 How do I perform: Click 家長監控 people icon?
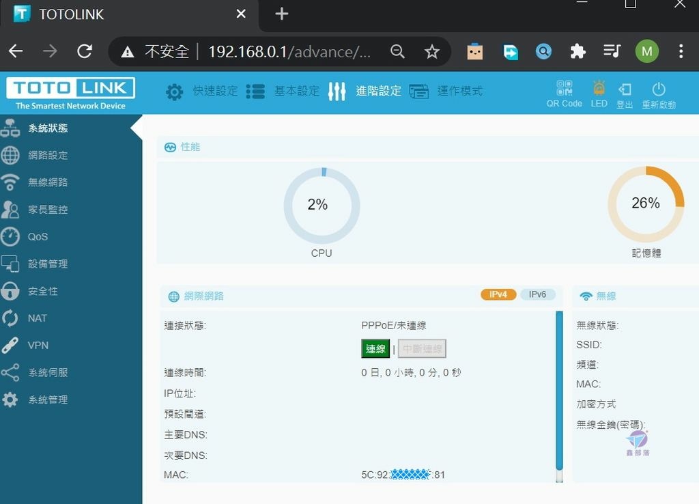pyautogui.click(x=10, y=209)
